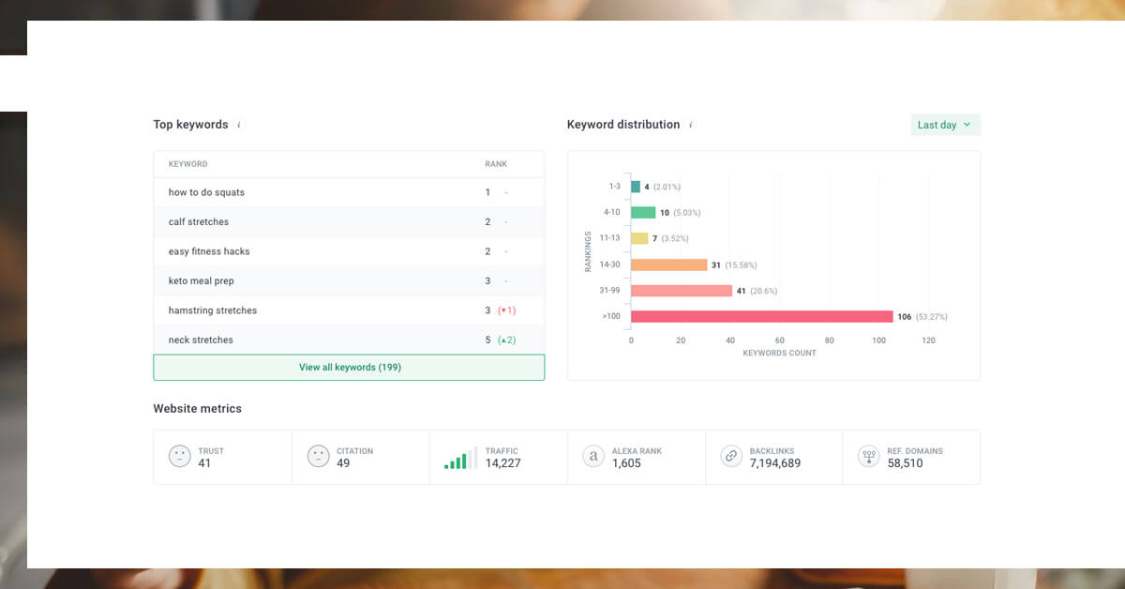Select the 'calf stretches' keyword row

[349, 222]
